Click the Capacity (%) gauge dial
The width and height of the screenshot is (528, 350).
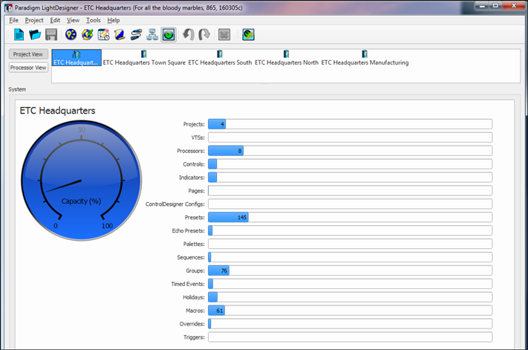(82, 181)
